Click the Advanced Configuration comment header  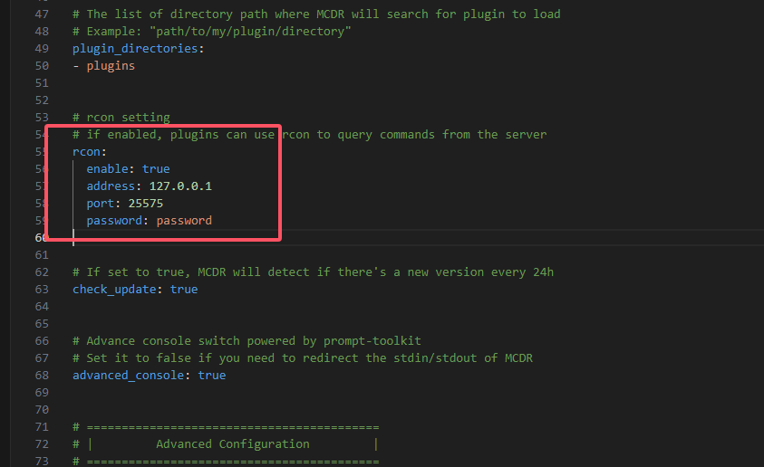(232, 444)
